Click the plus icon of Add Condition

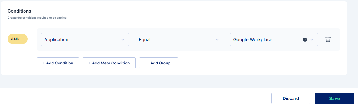click(44, 63)
